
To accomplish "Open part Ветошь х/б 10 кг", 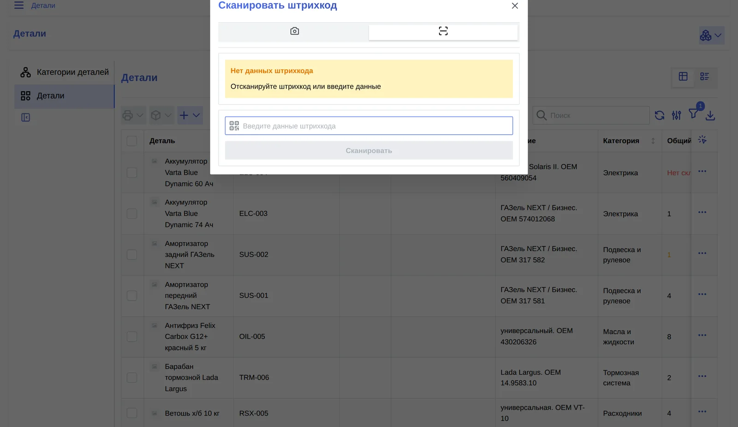I will (192, 414).
